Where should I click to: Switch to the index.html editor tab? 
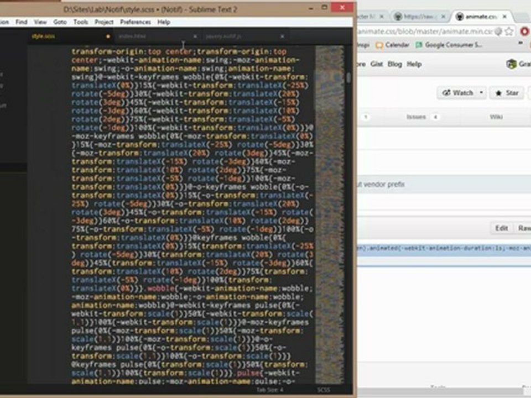pyautogui.click(x=158, y=36)
